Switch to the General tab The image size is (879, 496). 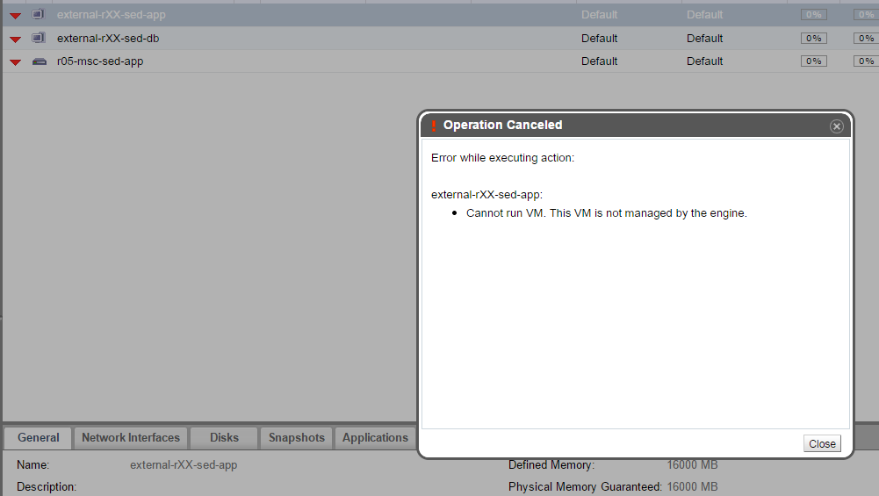[39, 437]
